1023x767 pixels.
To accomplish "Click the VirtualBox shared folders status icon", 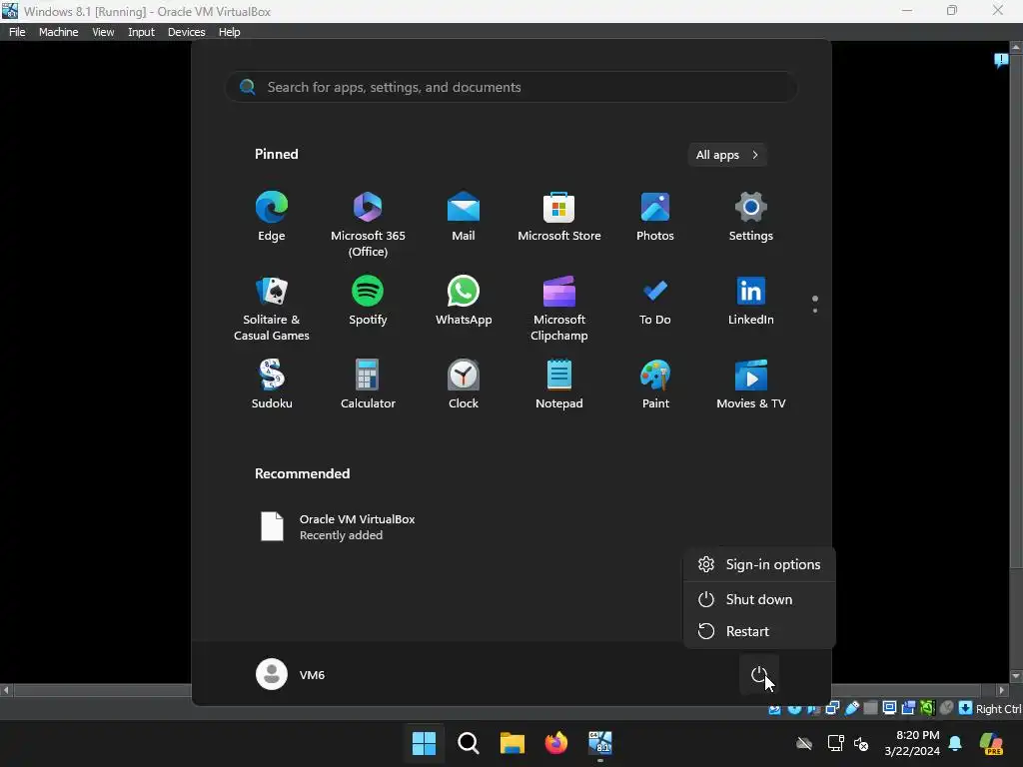I will click(871, 708).
